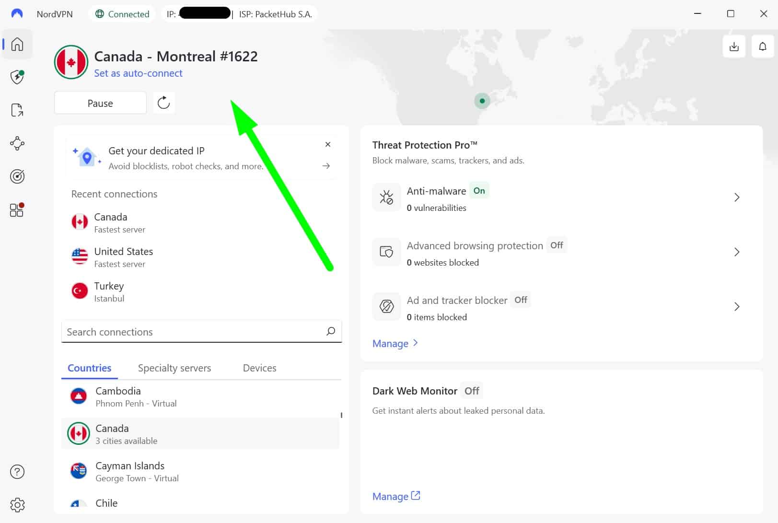Click the Dark Web Monitor Off badge
The height and width of the screenshot is (523, 778).
tap(472, 391)
